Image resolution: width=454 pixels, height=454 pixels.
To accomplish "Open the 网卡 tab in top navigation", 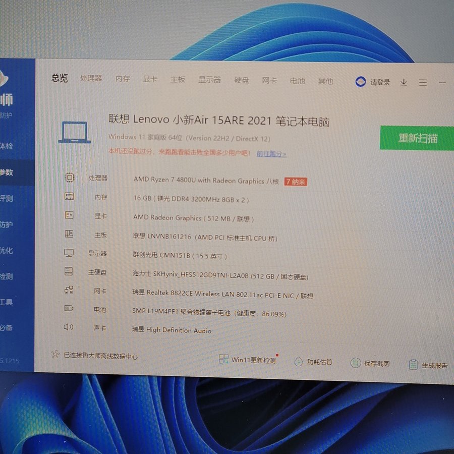I will [269, 81].
